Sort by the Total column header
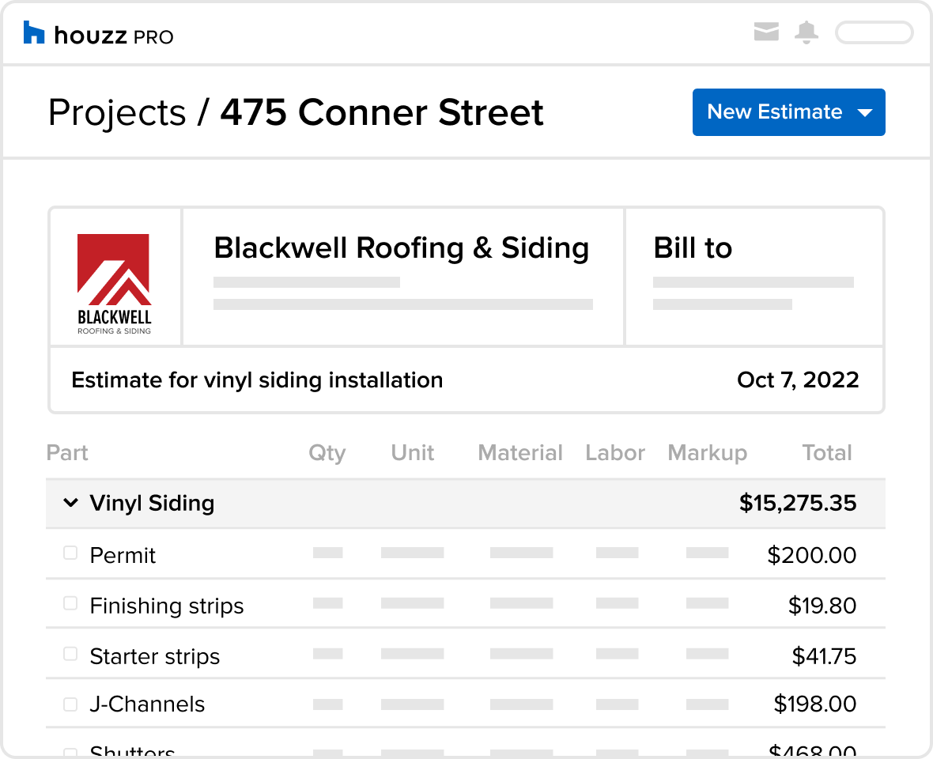Image resolution: width=933 pixels, height=759 pixels. [826, 452]
